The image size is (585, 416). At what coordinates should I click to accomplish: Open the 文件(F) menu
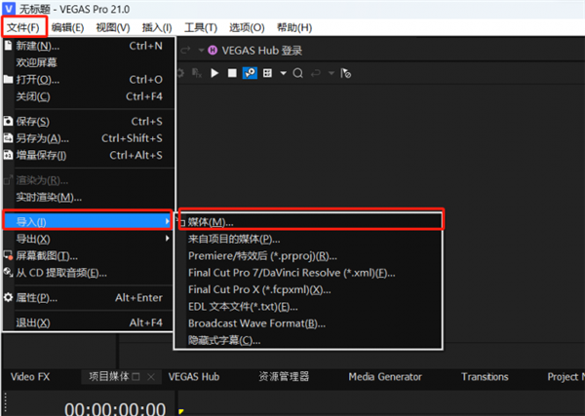pos(23,27)
